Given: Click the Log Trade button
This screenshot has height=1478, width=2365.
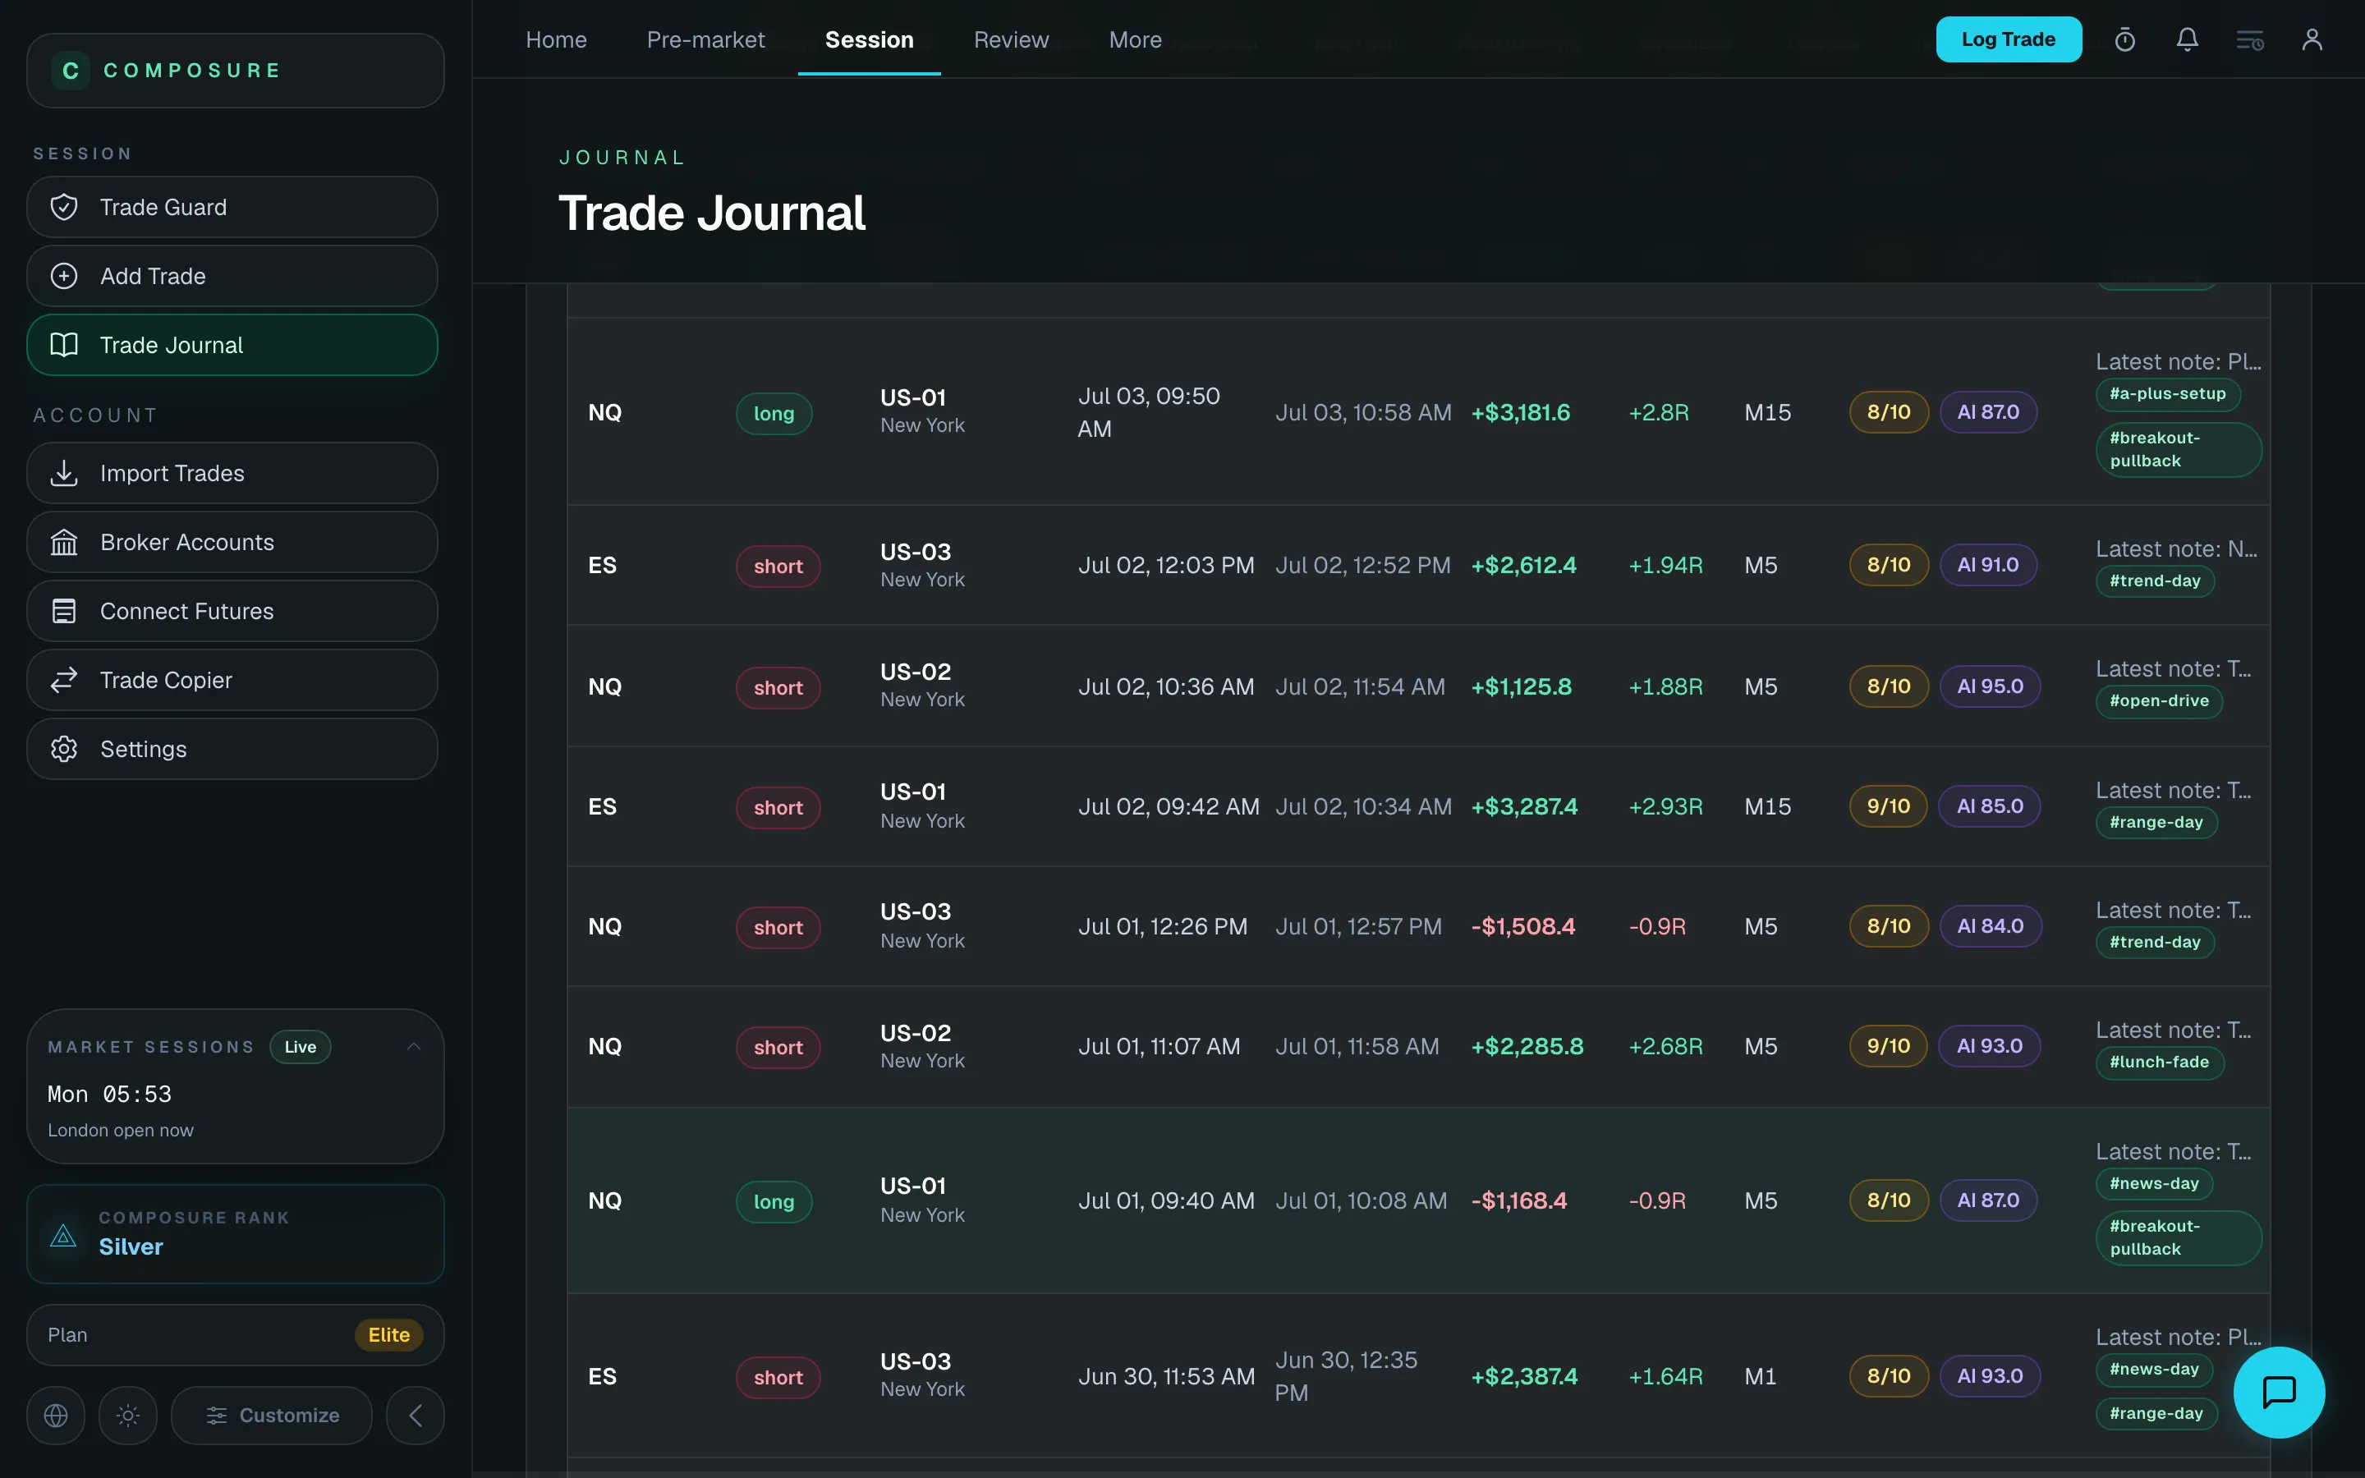Looking at the screenshot, I should [2009, 39].
